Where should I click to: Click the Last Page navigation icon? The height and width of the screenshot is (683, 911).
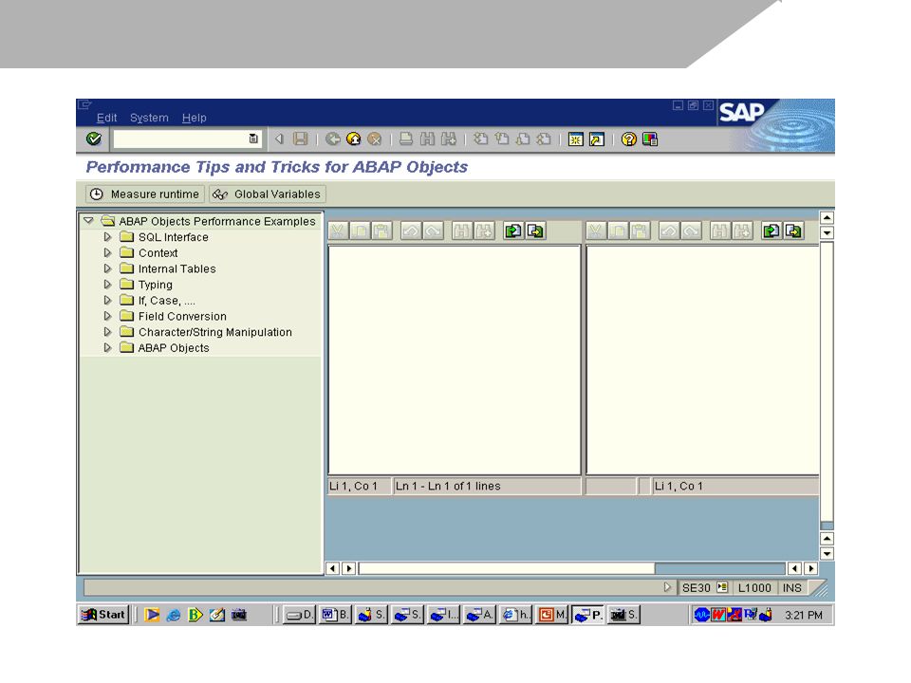[543, 138]
